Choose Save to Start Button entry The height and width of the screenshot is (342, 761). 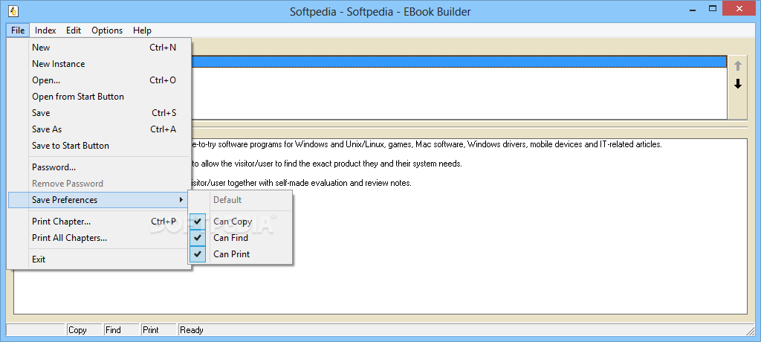click(x=99, y=146)
